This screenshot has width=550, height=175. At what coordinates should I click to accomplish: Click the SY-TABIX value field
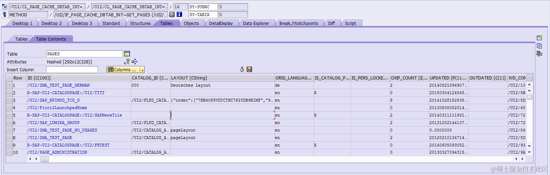[x=233, y=15]
